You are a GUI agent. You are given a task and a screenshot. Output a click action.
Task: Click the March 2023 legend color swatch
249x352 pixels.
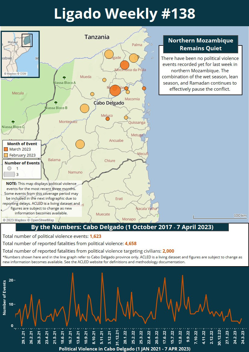tap(6, 149)
